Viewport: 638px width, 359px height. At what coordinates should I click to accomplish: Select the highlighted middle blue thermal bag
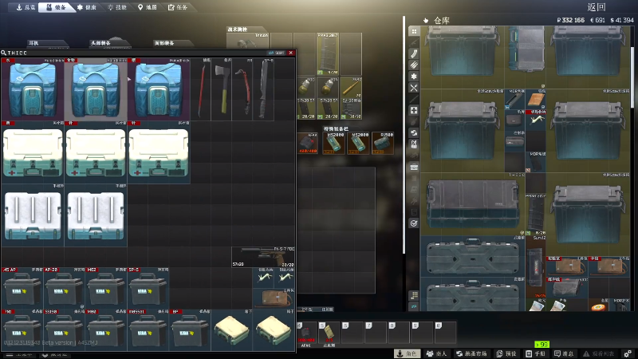pos(96,89)
